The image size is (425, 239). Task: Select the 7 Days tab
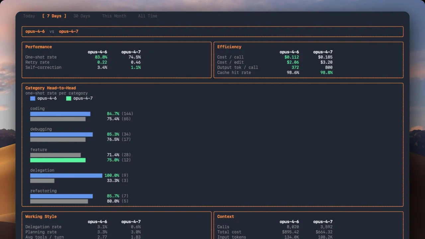[x=54, y=16]
